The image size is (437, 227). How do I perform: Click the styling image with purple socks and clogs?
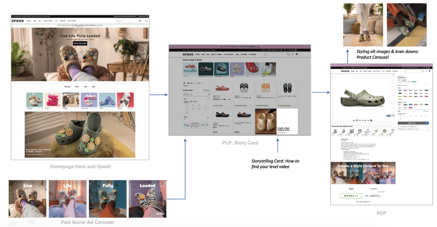(363, 25)
